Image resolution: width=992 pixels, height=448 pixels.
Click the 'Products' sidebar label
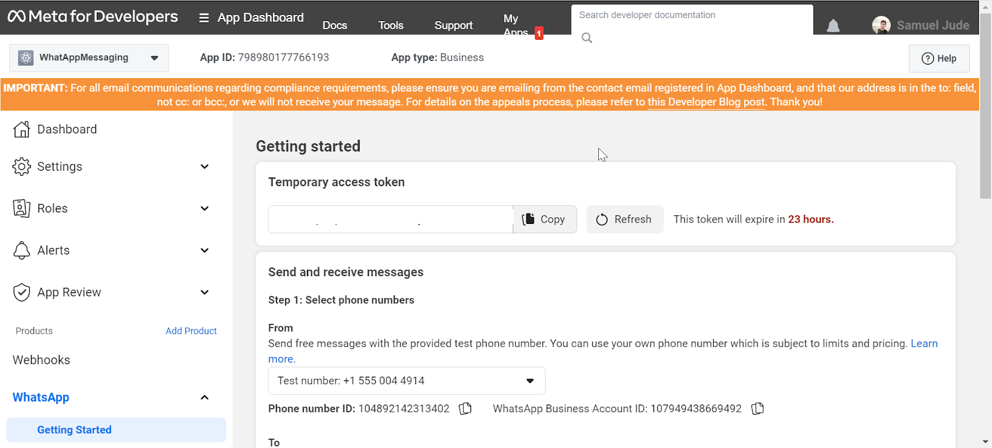click(34, 331)
